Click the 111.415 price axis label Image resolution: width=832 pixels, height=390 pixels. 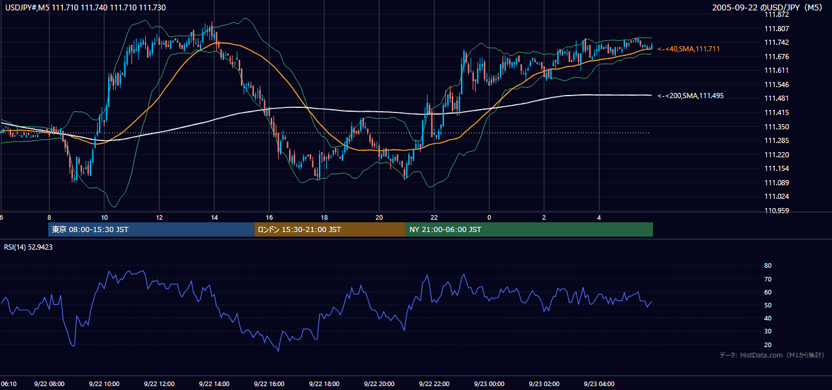click(777, 112)
